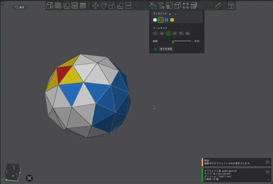
Task: Select the Lay on face icon
Action: pos(120,6)
